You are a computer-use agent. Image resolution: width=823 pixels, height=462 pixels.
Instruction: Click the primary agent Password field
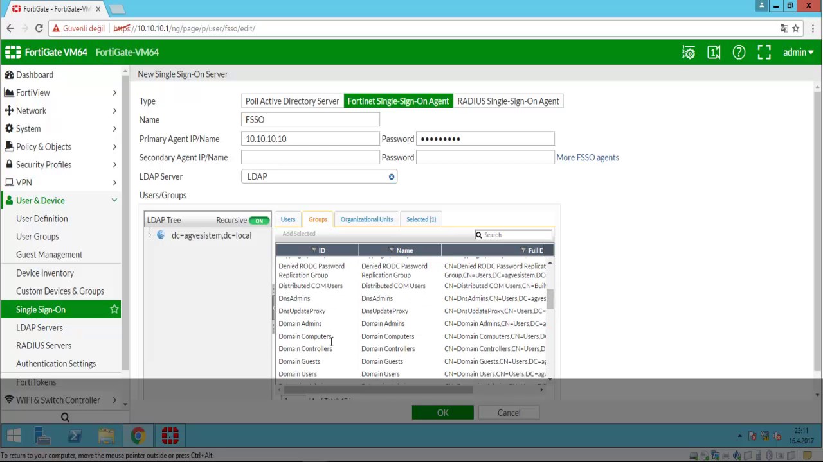485,139
